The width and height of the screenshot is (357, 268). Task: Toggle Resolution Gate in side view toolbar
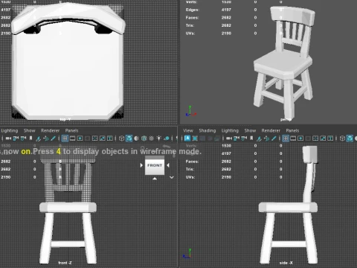tap(300, 138)
